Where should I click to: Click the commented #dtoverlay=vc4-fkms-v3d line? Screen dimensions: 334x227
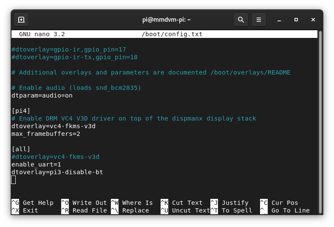55,157
